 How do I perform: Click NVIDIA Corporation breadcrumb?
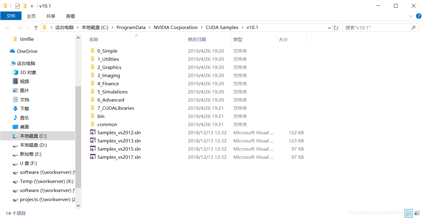175,27
